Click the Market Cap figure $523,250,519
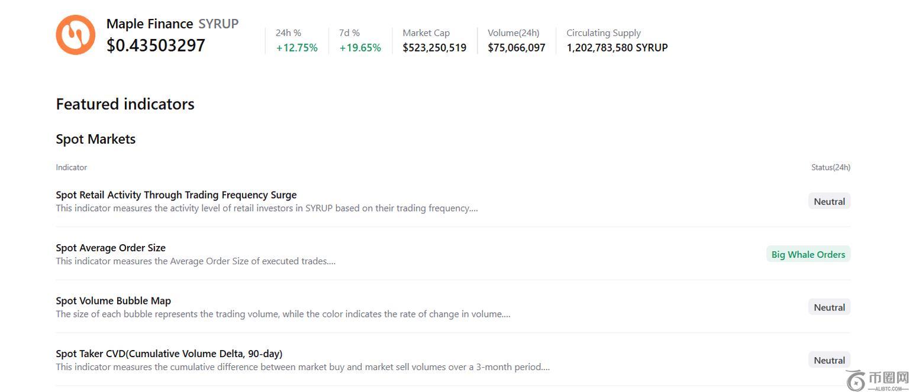909x392 pixels. [434, 48]
